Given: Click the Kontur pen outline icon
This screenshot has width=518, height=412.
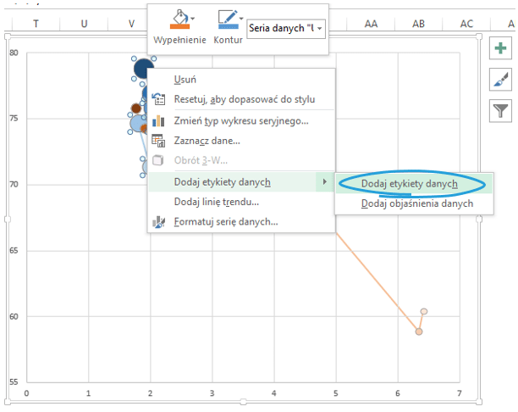Looking at the screenshot, I should 225,19.
